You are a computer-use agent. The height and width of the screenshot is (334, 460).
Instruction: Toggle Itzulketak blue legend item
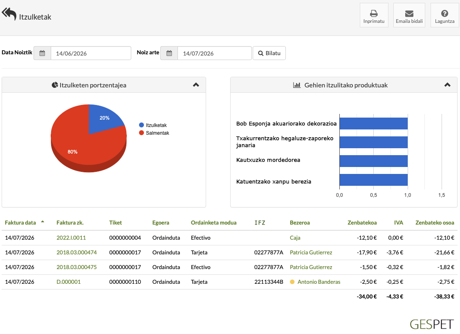(x=153, y=125)
